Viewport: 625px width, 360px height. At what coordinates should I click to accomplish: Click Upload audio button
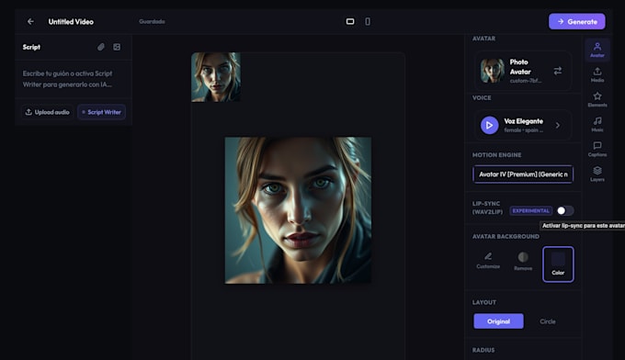48,112
